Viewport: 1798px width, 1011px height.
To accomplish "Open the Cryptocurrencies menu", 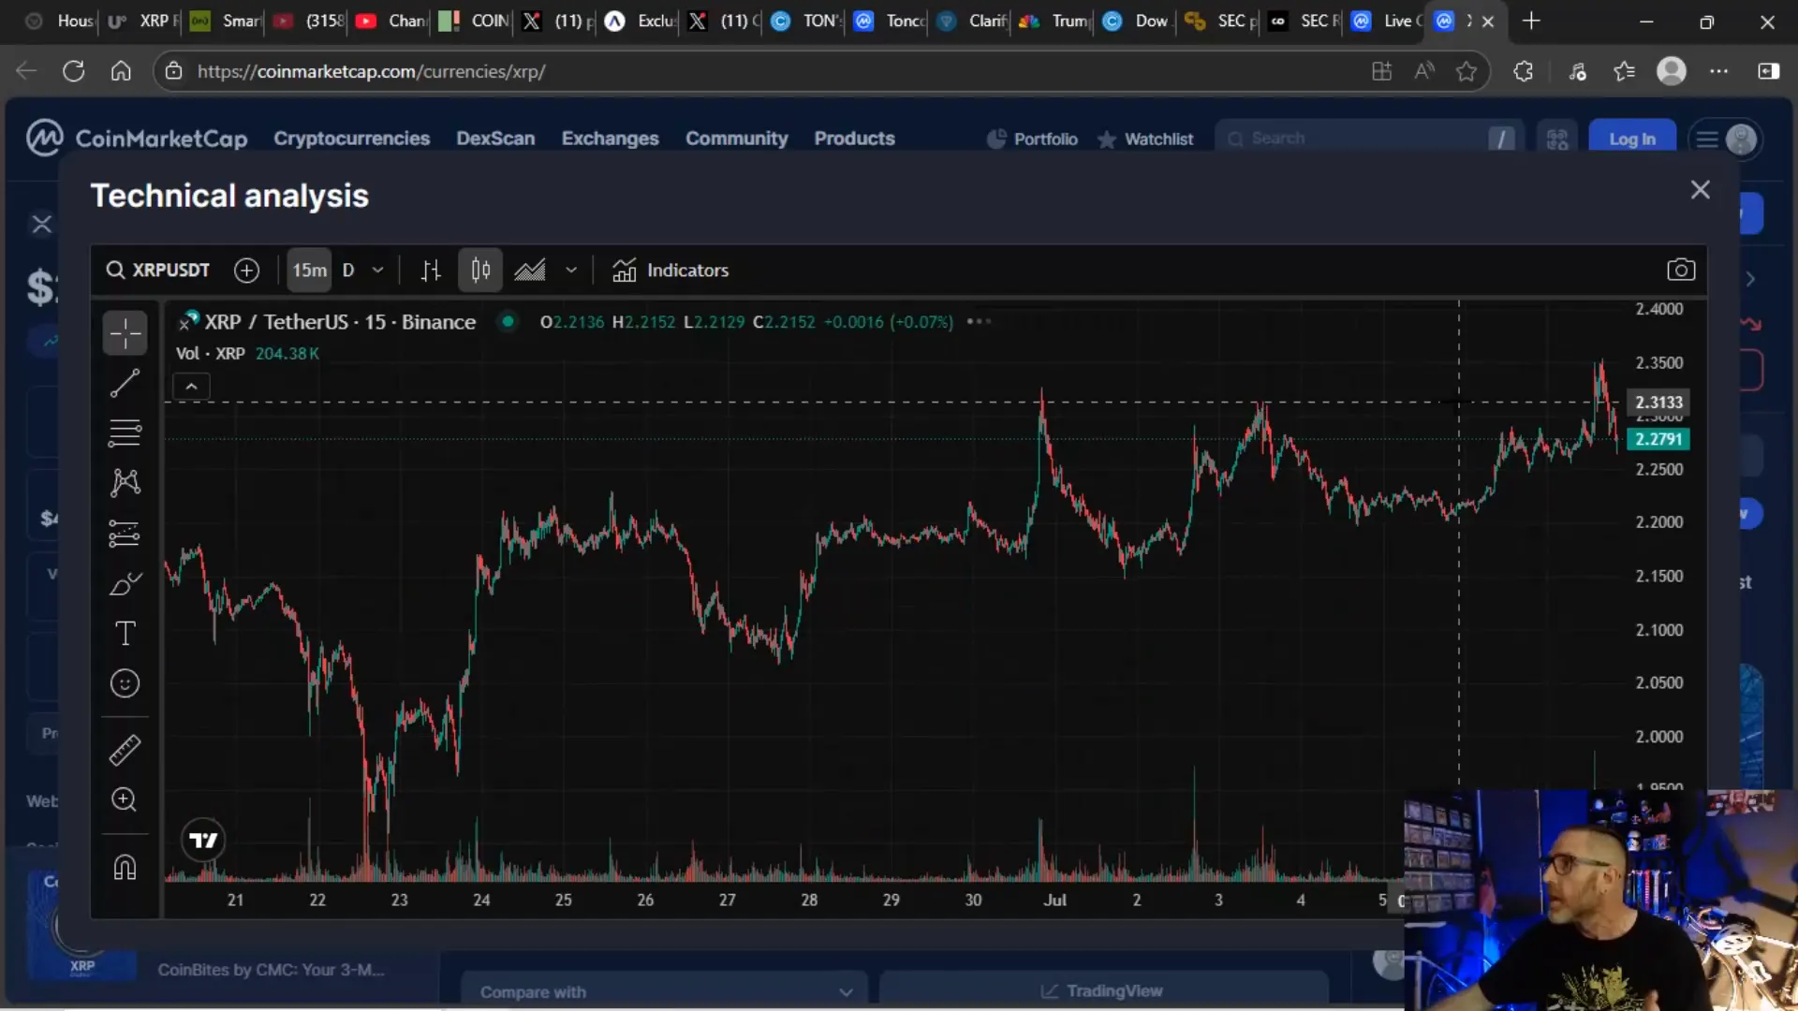I will [352, 139].
